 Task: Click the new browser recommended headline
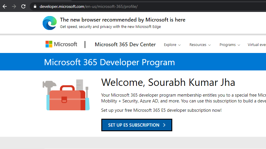point(123,20)
